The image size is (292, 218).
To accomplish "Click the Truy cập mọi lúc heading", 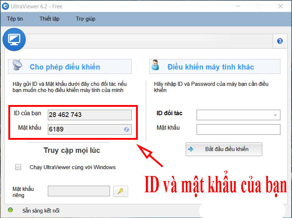I will [x=72, y=150].
